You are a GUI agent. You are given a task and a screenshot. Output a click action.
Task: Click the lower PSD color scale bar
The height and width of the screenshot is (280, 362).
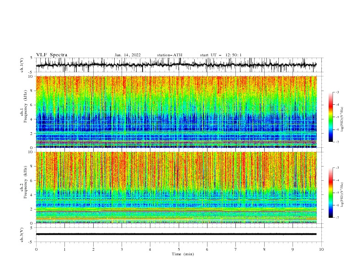(330, 193)
